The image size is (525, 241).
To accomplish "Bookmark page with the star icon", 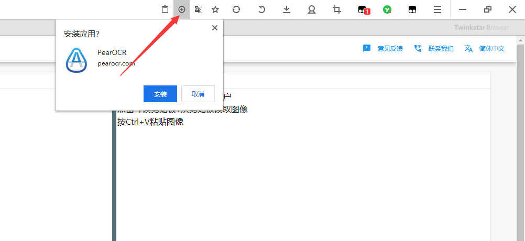I will point(215,9).
